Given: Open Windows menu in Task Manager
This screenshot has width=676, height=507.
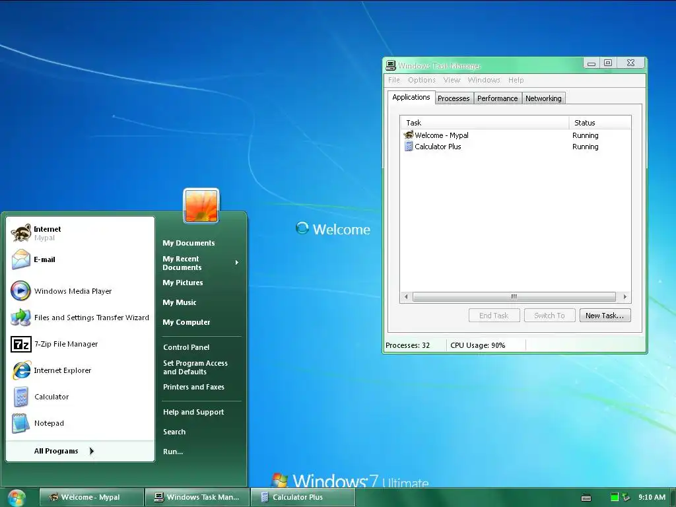Looking at the screenshot, I should point(484,80).
